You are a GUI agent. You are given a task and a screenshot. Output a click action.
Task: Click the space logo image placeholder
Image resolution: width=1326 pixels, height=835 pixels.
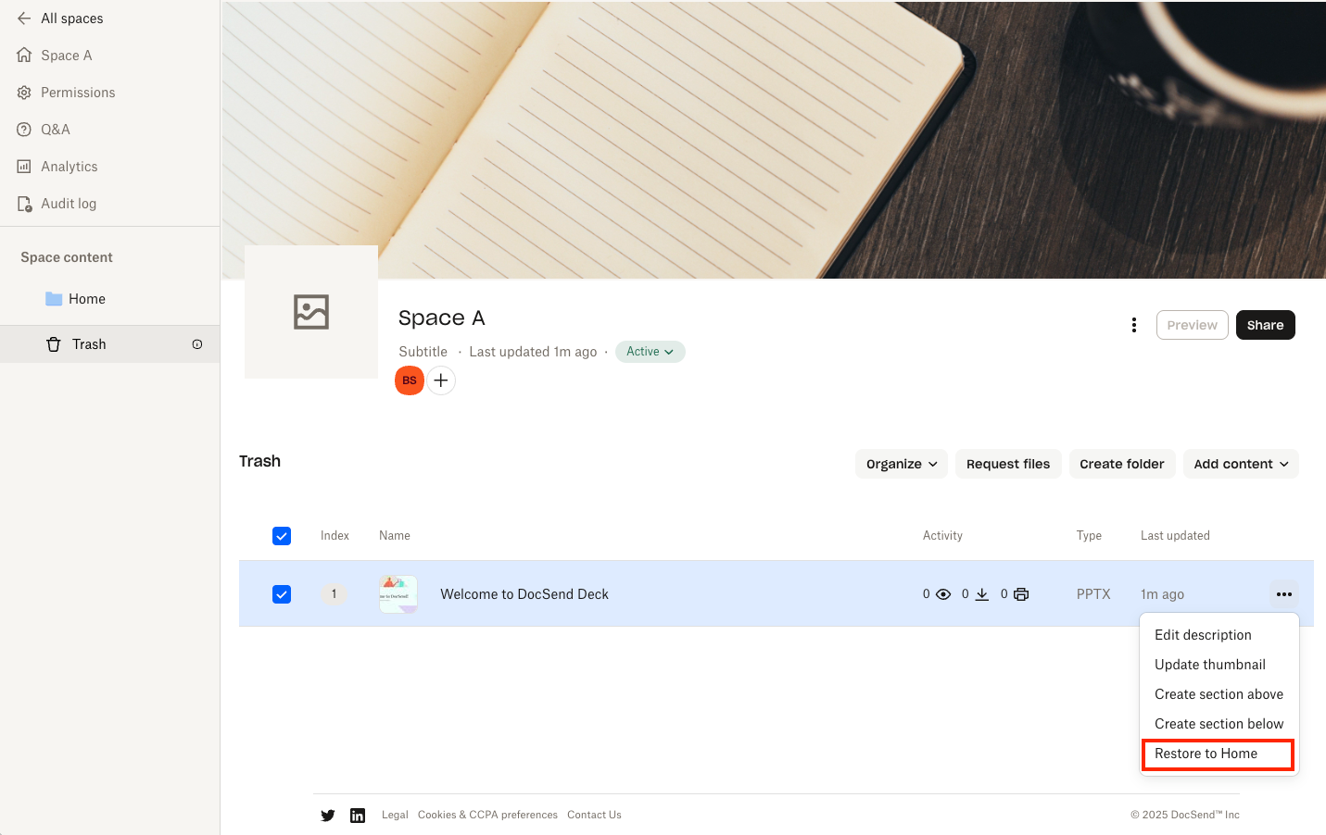click(311, 312)
